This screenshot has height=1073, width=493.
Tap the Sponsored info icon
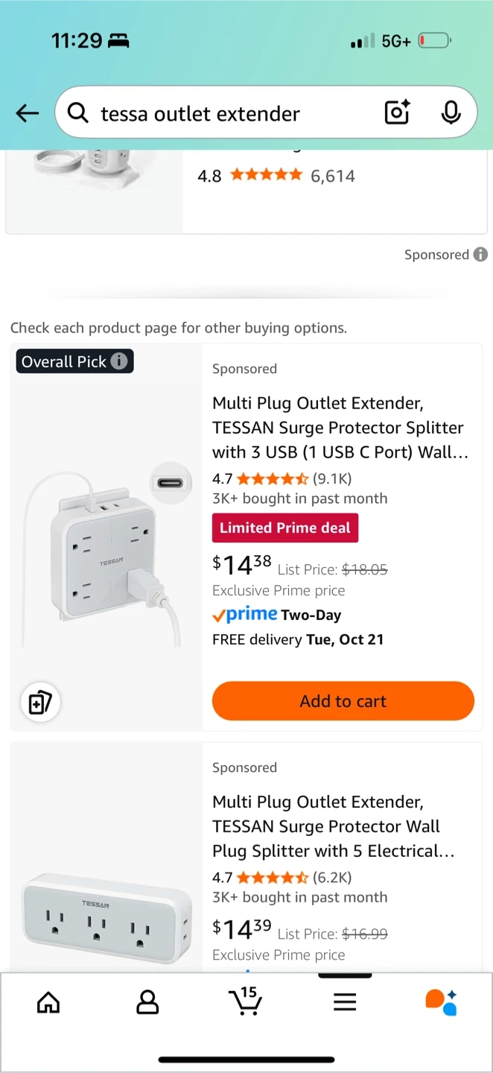480,254
